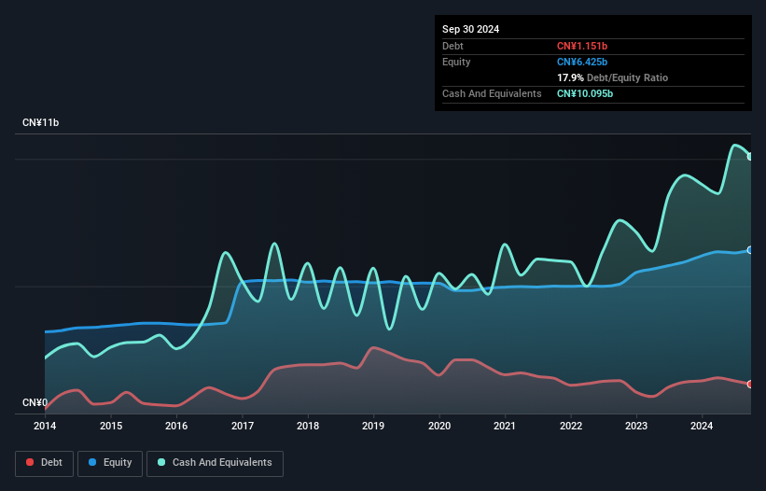The width and height of the screenshot is (766, 491).
Task: Click the CN¥1.151b debt value
Action: 582,46
